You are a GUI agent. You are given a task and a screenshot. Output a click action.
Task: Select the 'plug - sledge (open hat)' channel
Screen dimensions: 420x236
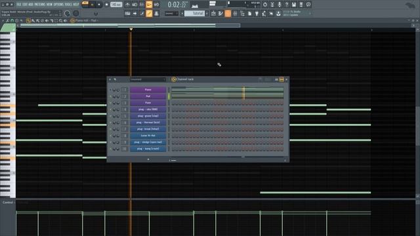(148, 142)
